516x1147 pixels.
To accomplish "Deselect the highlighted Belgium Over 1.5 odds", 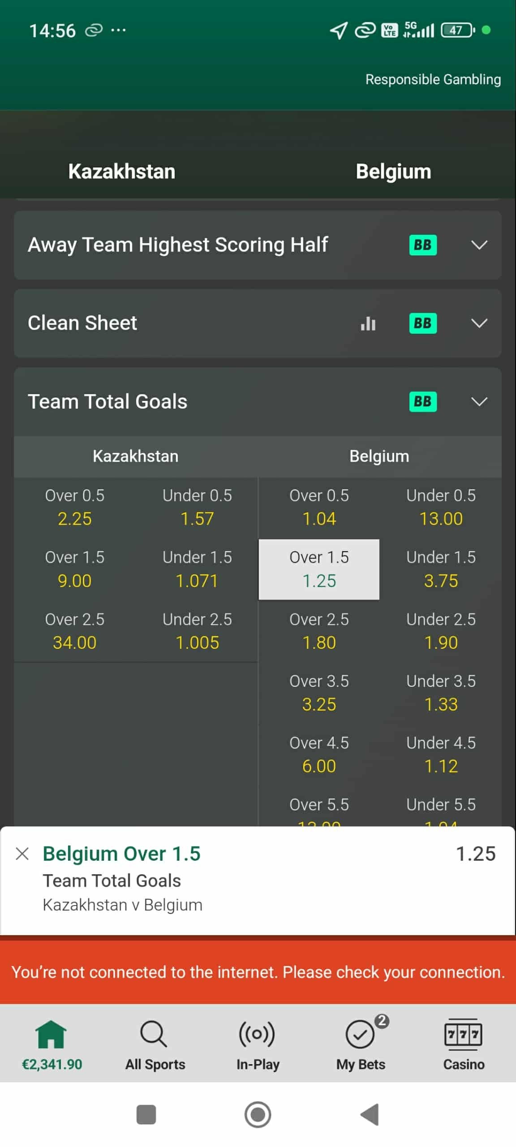I will pos(319,569).
